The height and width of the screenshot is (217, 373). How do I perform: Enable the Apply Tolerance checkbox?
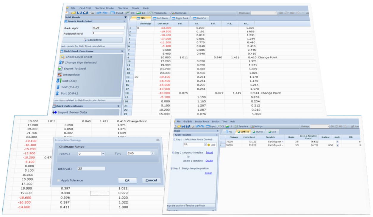[58, 180]
